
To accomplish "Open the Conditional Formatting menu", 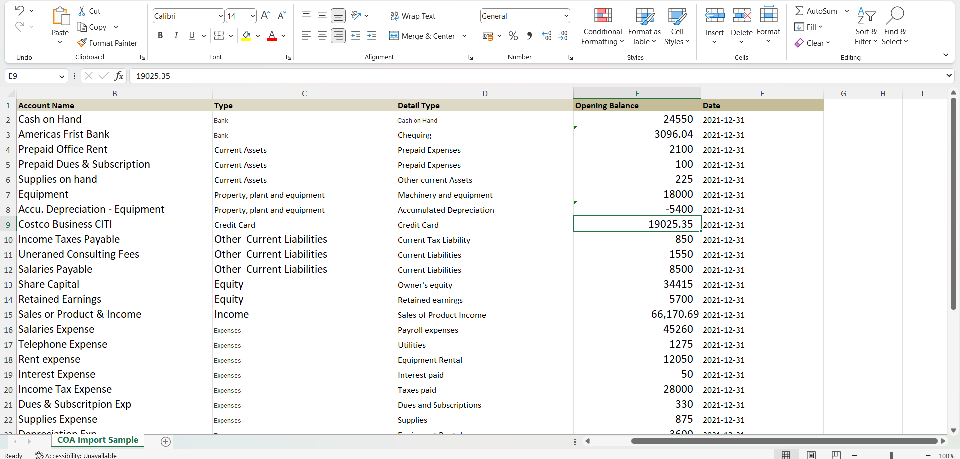I will pyautogui.click(x=603, y=26).
